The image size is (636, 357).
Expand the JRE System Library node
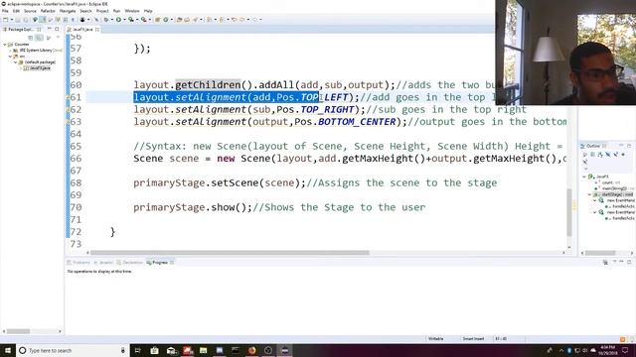(x=10, y=51)
